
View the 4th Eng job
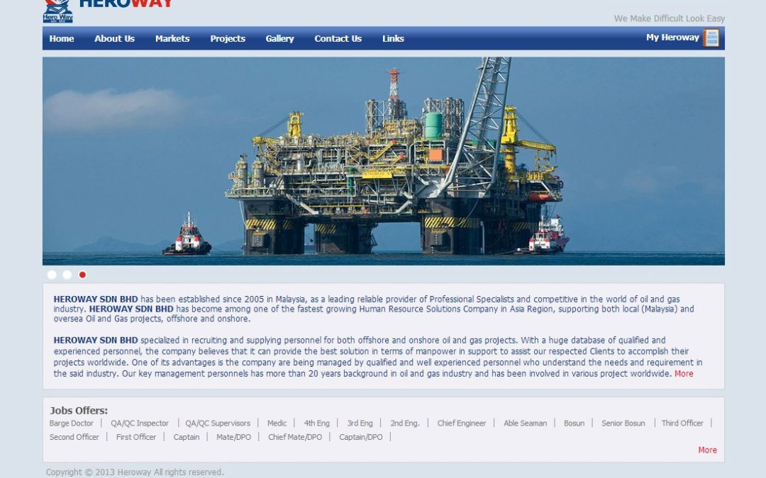(317, 423)
